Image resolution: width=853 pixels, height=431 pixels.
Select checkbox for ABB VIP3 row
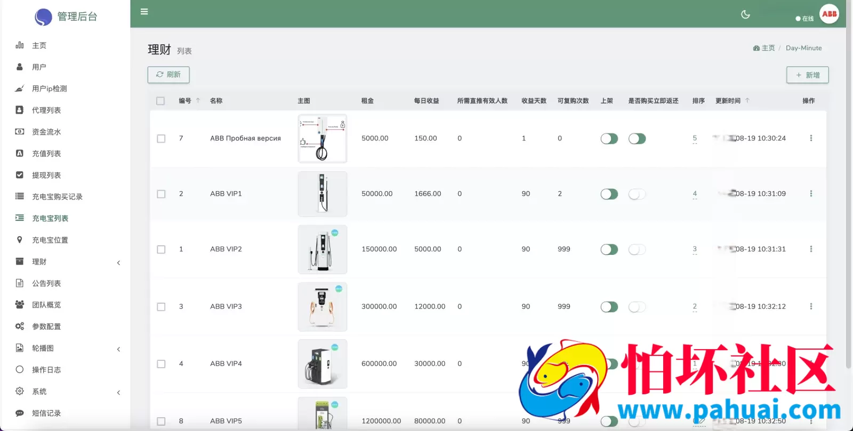point(161,307)
